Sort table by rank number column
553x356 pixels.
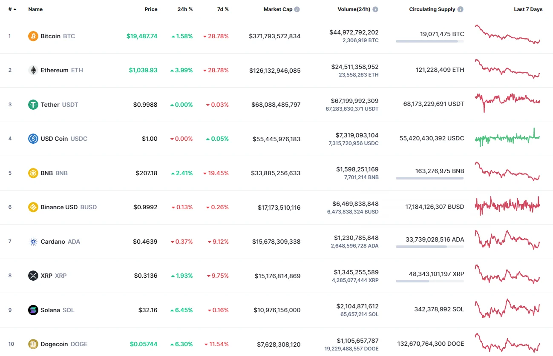(12, 9)
